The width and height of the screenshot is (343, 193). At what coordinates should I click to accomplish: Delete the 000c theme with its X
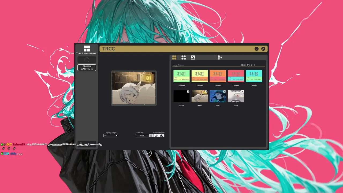pos(224,92)
